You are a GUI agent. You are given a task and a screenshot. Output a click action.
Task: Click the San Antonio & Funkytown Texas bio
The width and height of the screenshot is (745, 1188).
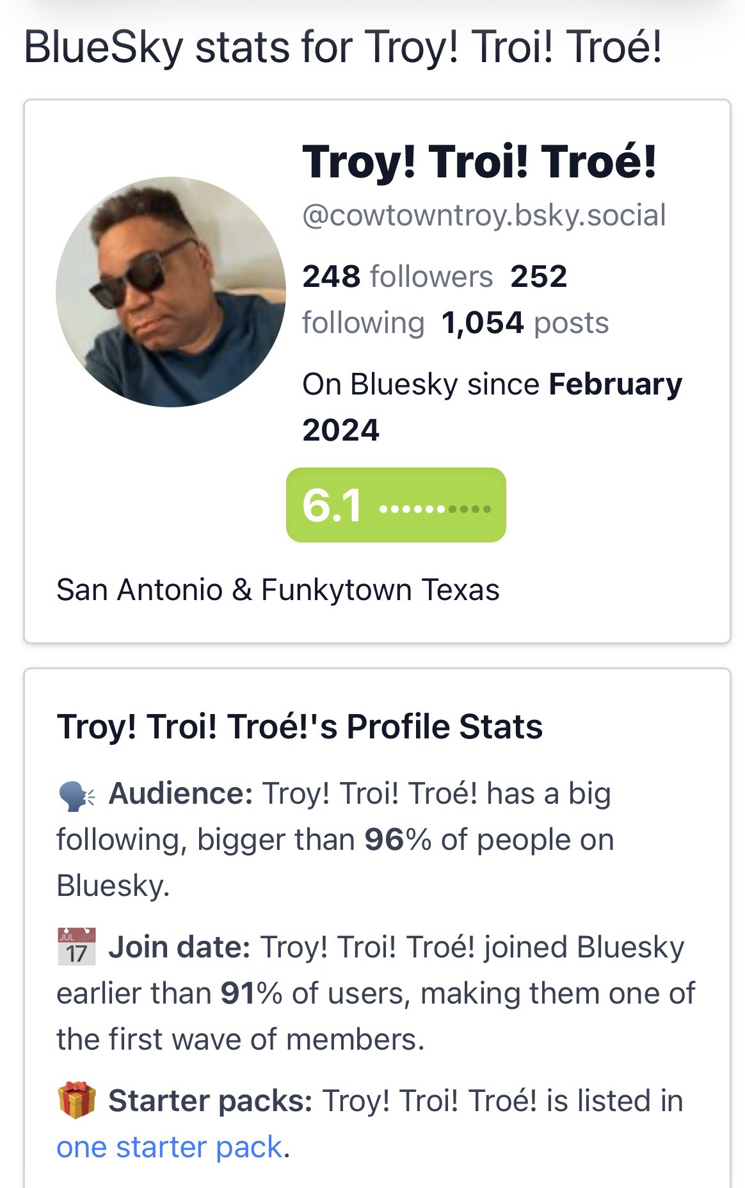[278, 590]
